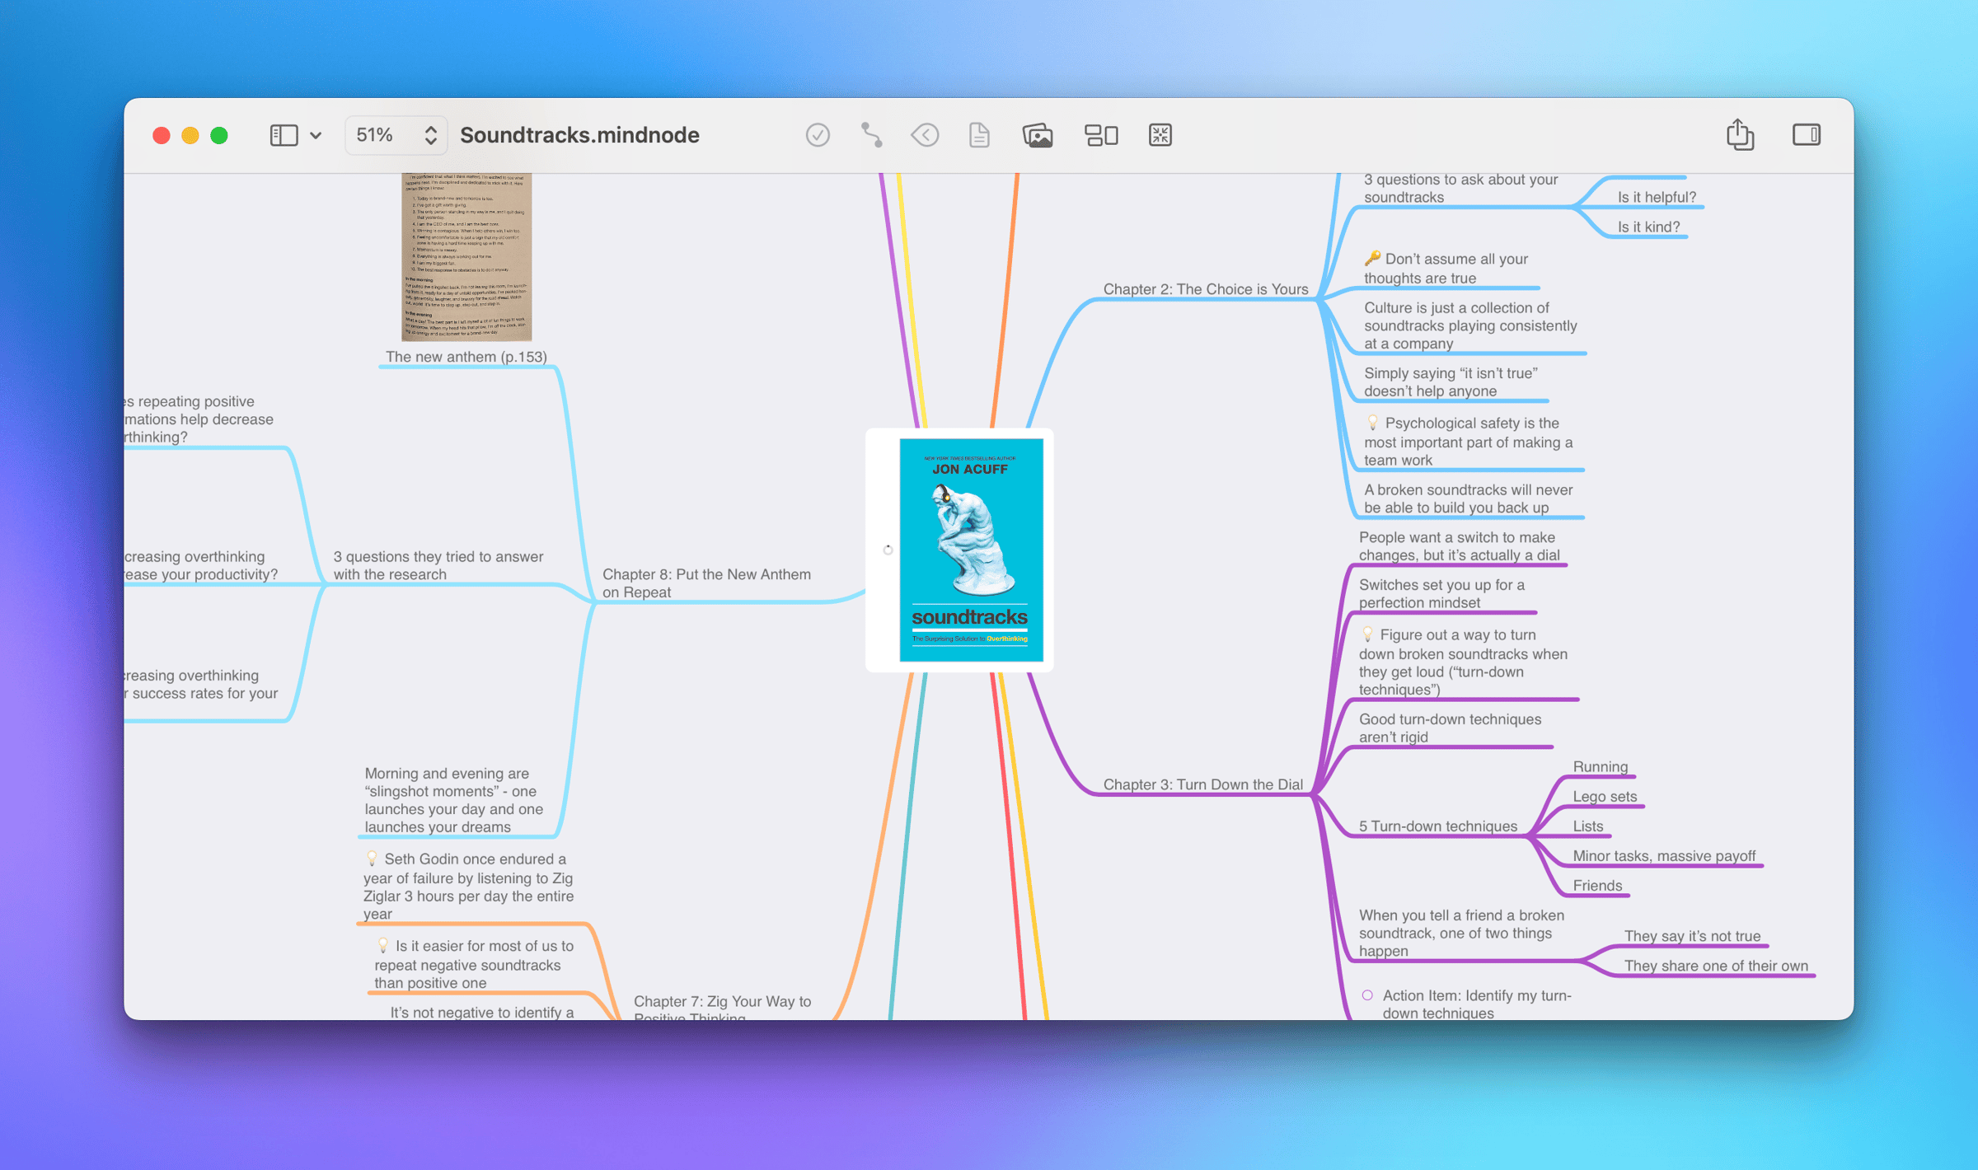Click the task checkmark toolbar icon

[818, 135]
